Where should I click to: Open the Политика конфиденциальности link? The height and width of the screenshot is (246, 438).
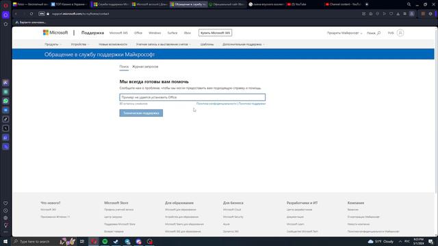pos(216,104)
